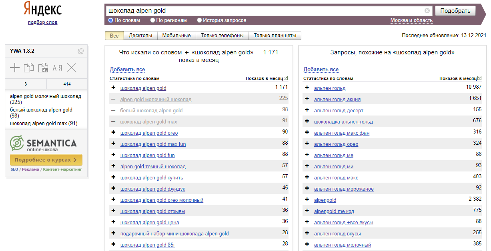The image size is (491, 251).
Task: Open help icon beside right 'Показов в месяц'
Action: point(479,78)
